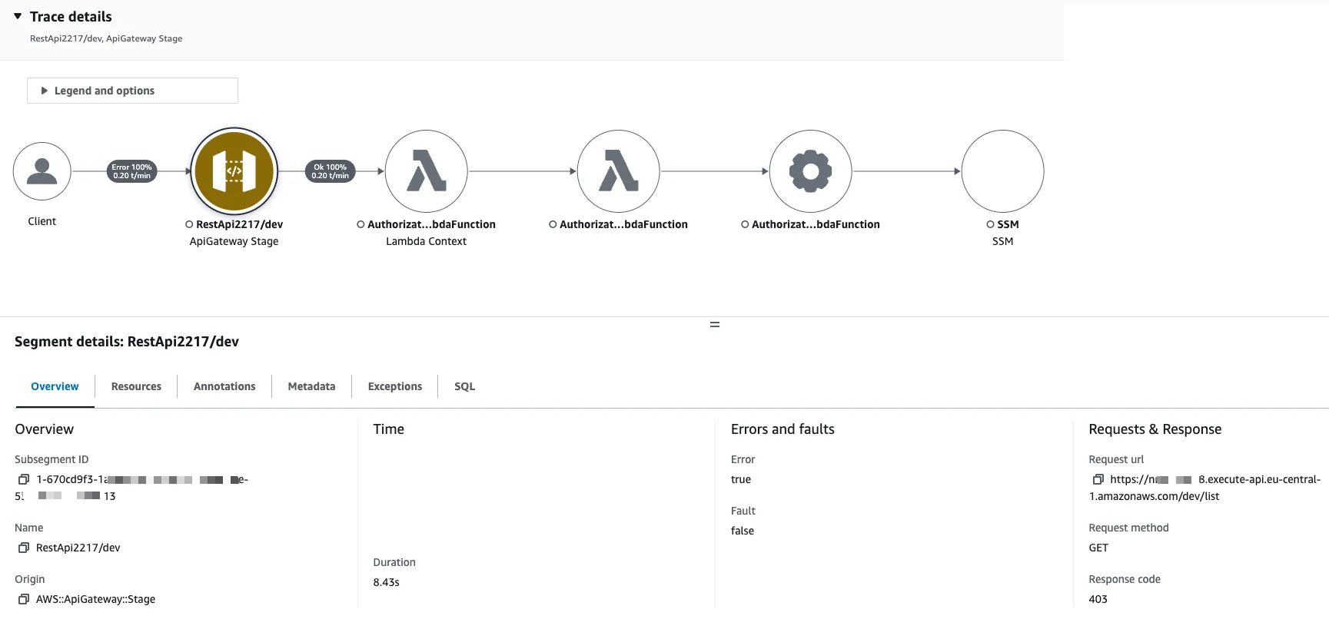This screenshot has height=619, width=1329.
Task: Expand Legend and options
Action: coord(132,91)
